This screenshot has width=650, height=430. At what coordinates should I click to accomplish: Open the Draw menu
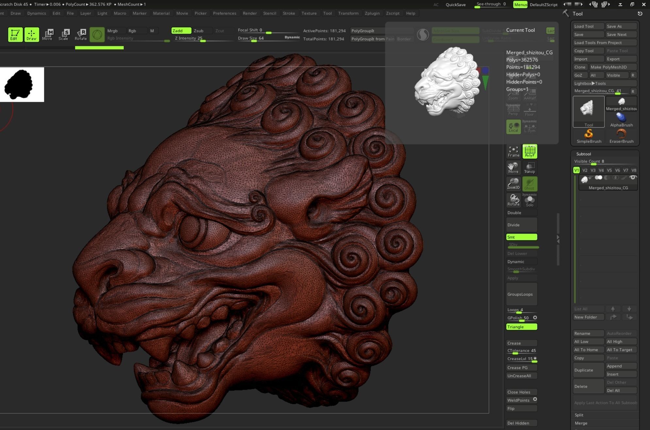[15, 13]
